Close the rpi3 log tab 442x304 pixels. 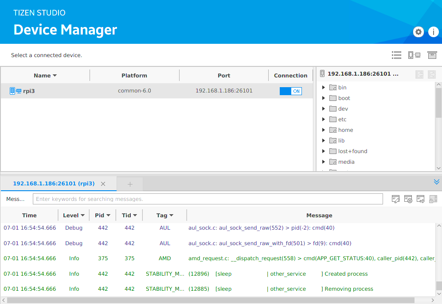point(103,184)
